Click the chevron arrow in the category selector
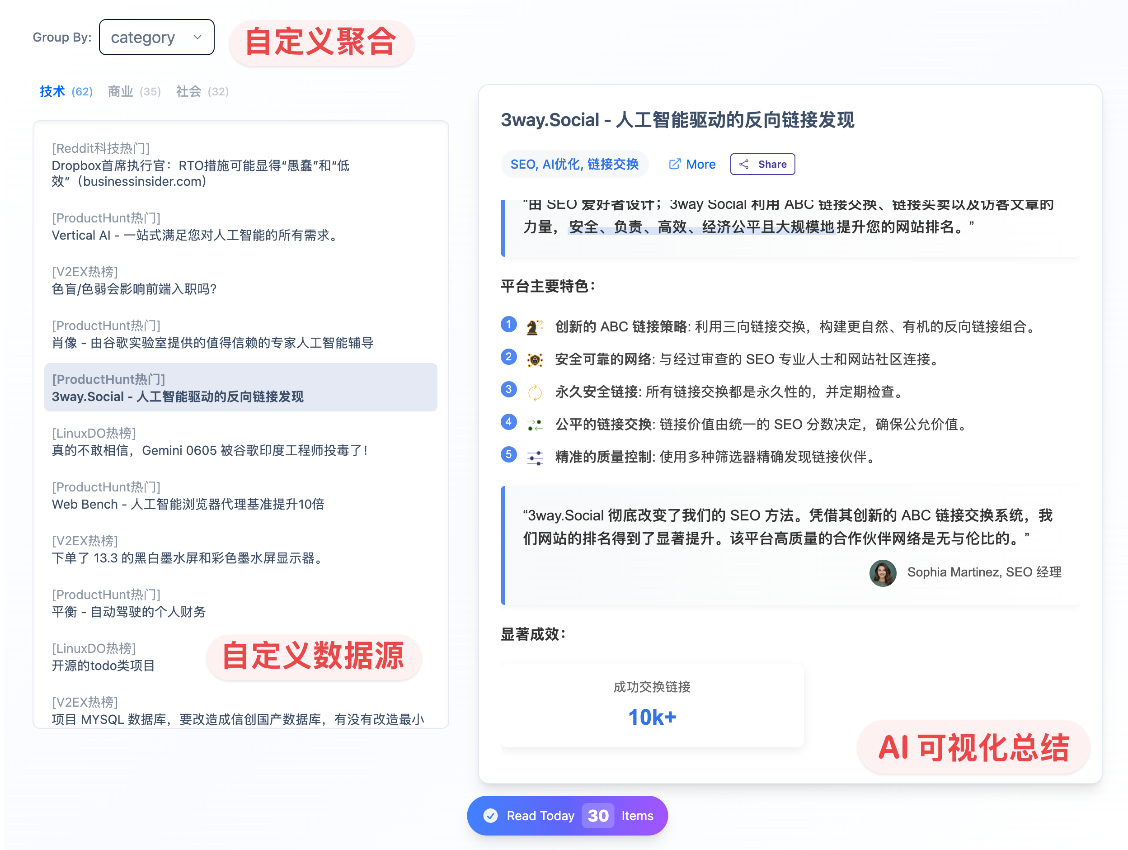The width and height of the screenshot is (1128, 850). tap(197, 37)
